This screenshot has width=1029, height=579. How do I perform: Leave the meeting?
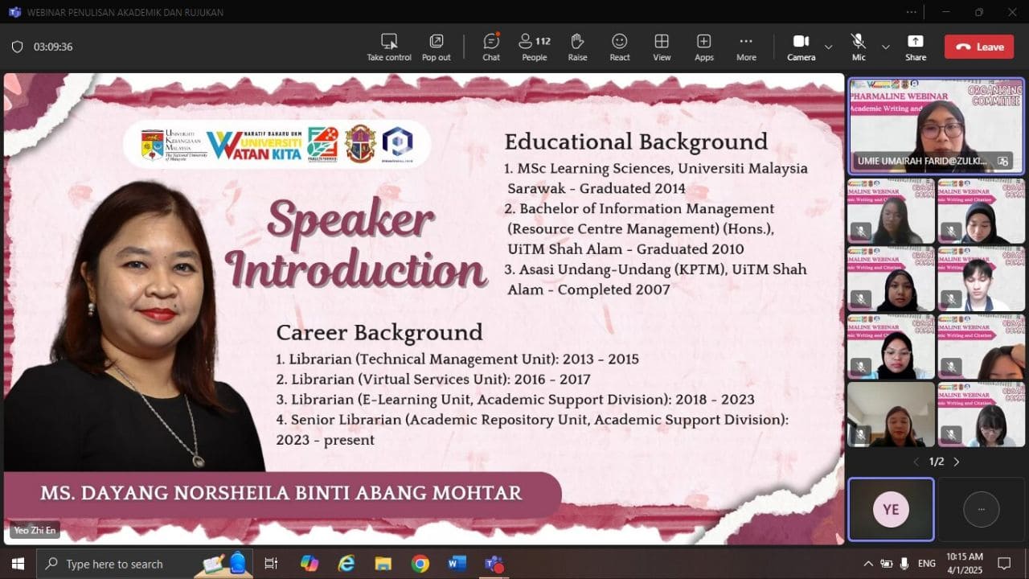[978, 47]
